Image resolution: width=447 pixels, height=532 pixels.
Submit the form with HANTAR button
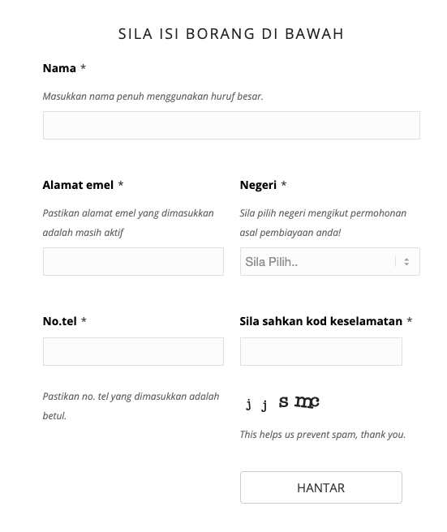point(321,487)
